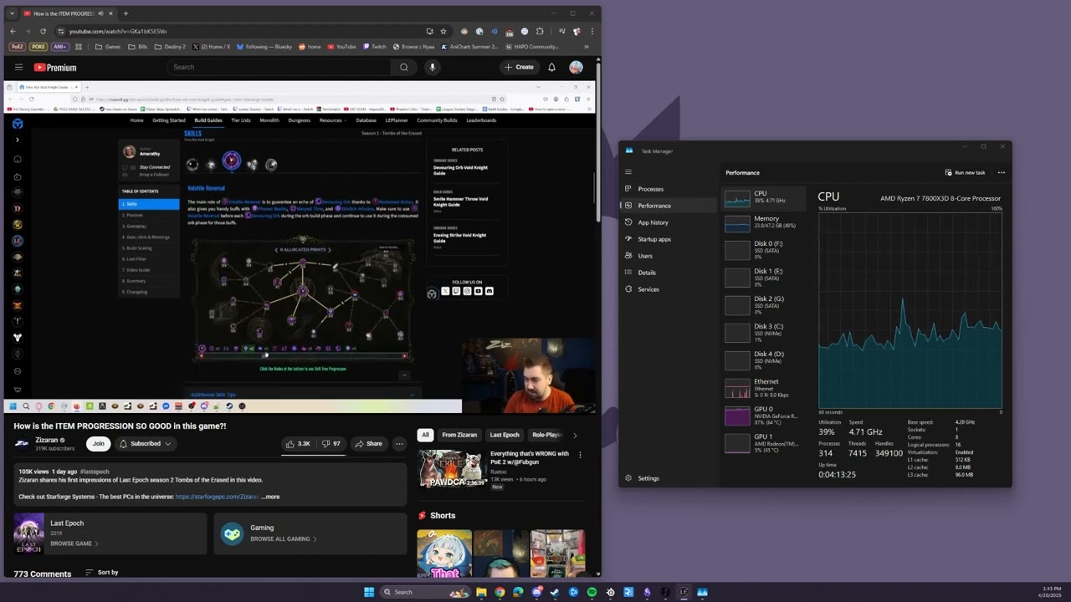Open Task Manager more options ellipsis
Image resolution: width=1071 pixels, height=602 pixels.
[x=1002, y=172]
